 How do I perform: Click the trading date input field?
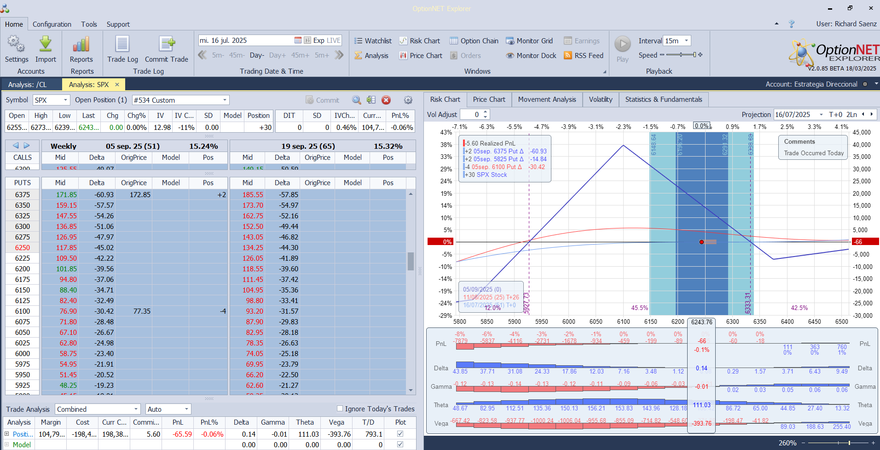246,41
